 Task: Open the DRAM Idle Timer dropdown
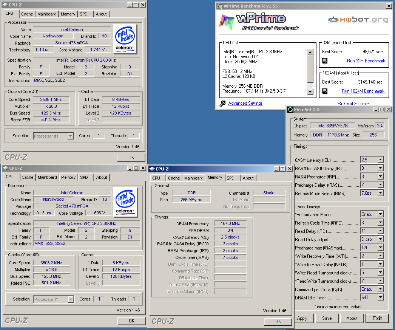click(x=380, y=297)
